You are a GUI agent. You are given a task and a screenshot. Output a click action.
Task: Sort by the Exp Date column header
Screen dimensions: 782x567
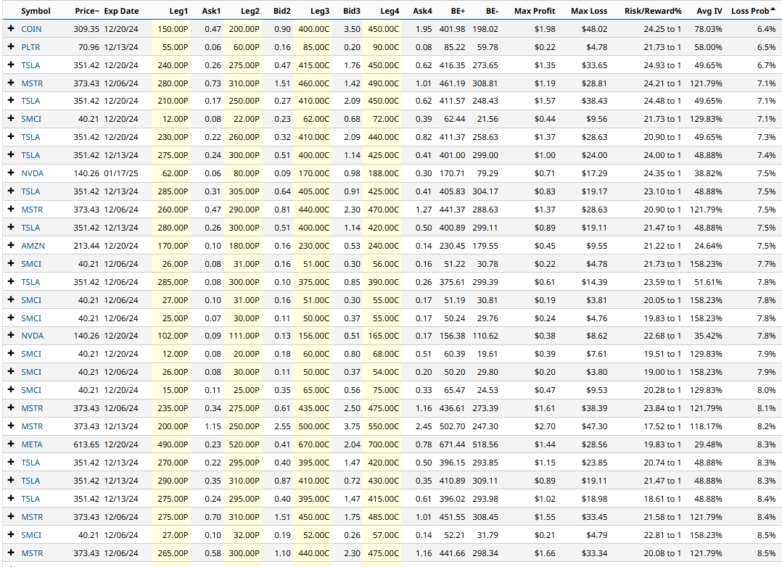pos(121,11)
